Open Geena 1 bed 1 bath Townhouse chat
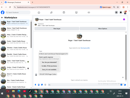130x98 pixels. pos(15,29)
